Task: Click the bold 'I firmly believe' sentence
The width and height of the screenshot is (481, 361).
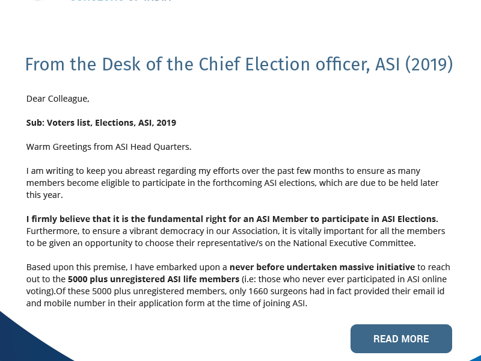Action: pyautogui.click(x=231, y=218)
